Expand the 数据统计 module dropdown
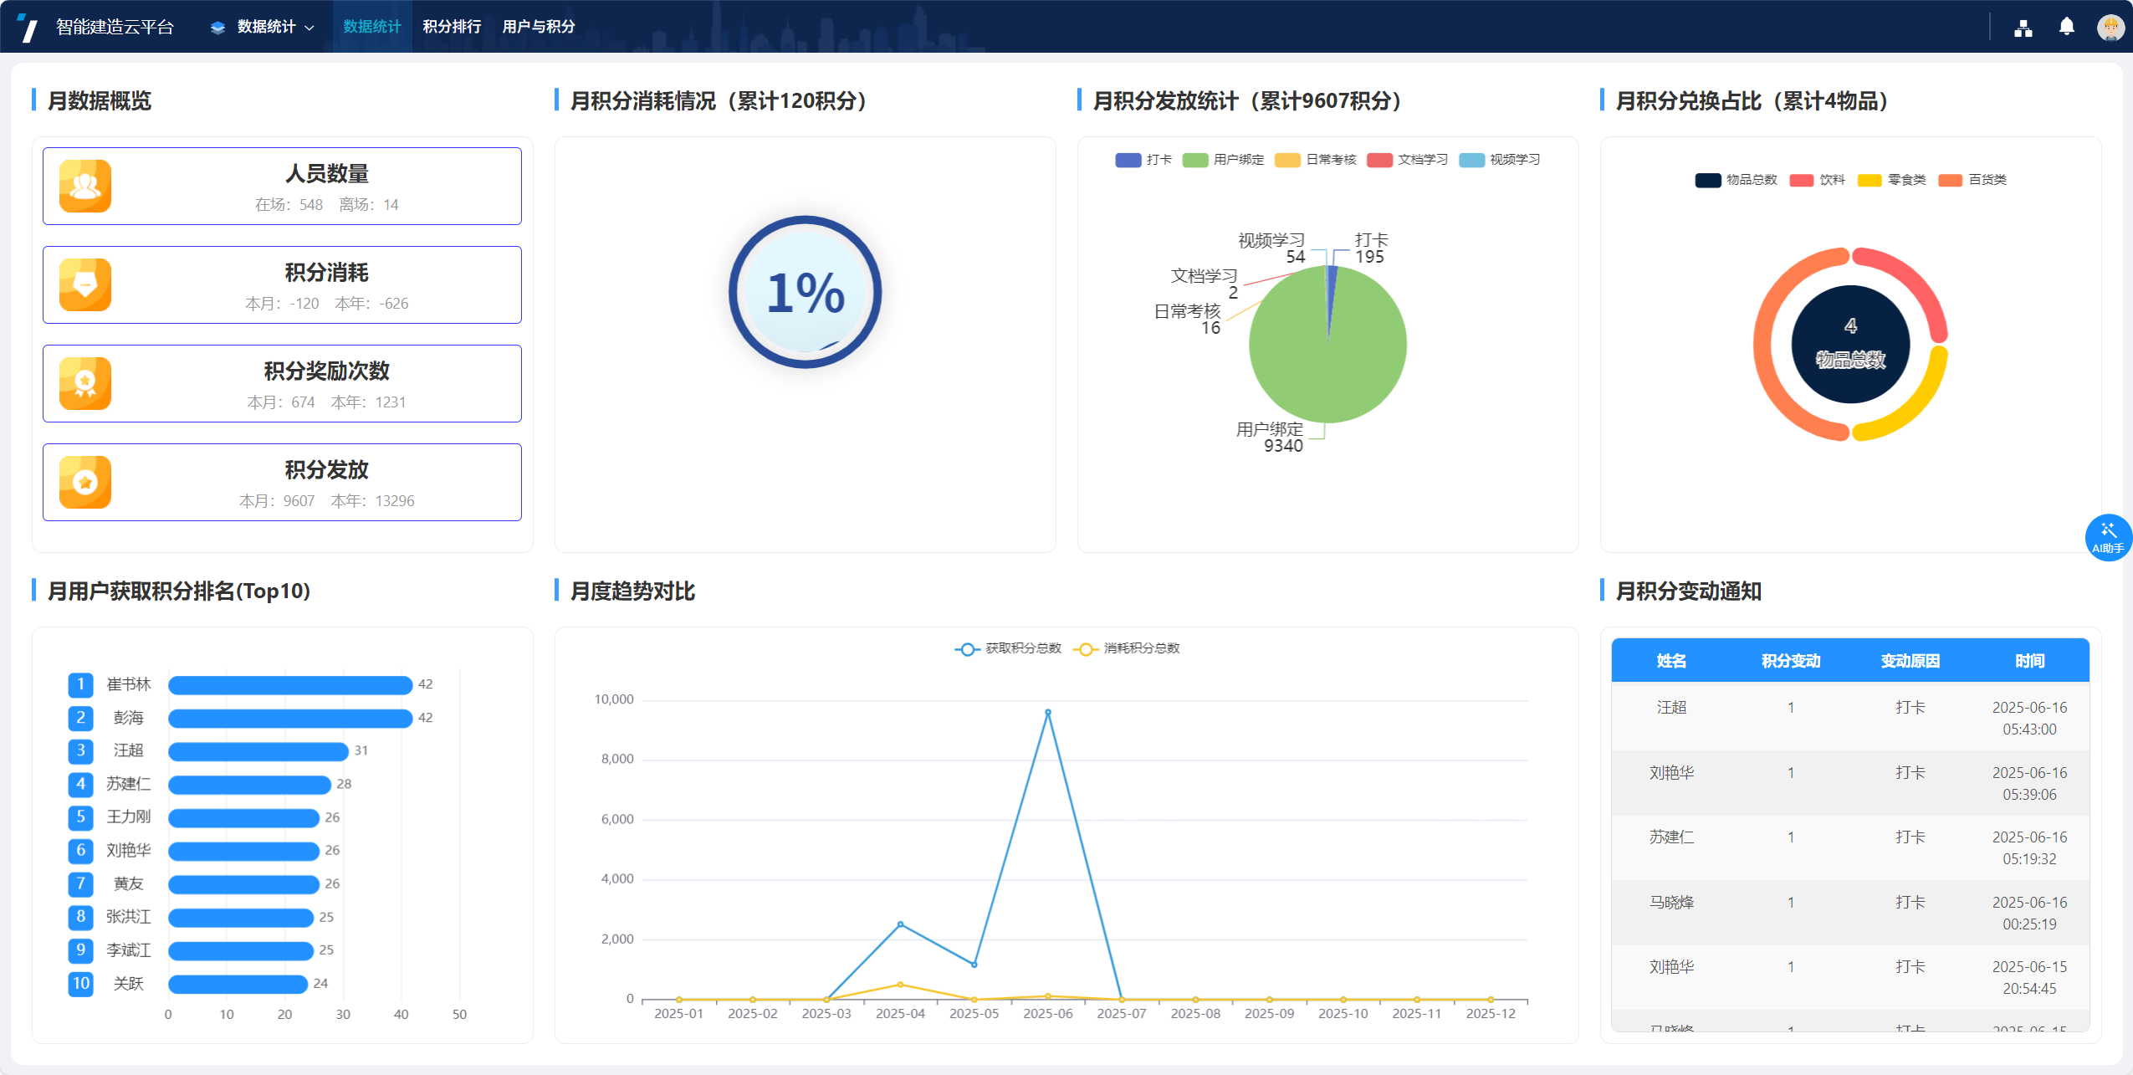Viewport: 2133px width, 1075px height. pyautogui.click(x=264, y=27)
